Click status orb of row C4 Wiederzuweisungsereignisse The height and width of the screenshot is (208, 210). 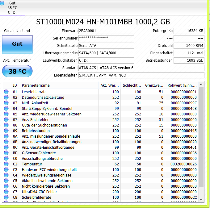click(6, 175)
